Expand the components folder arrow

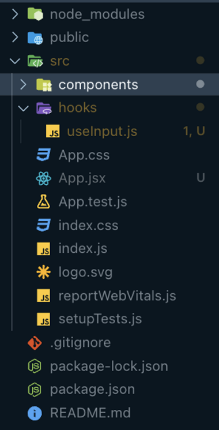tap(24, 84)
